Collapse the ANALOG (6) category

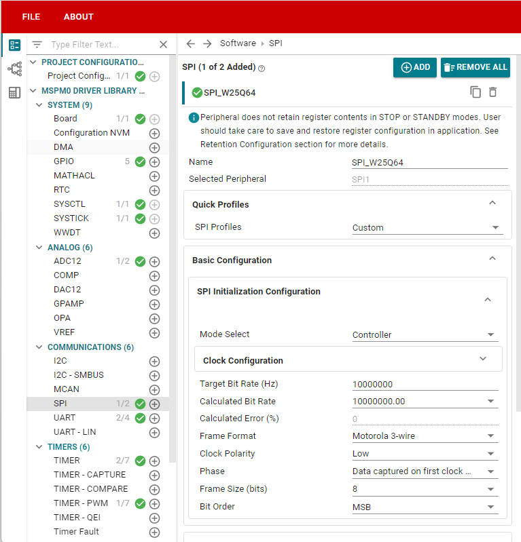pyautogui.click(x=39, y=247)
